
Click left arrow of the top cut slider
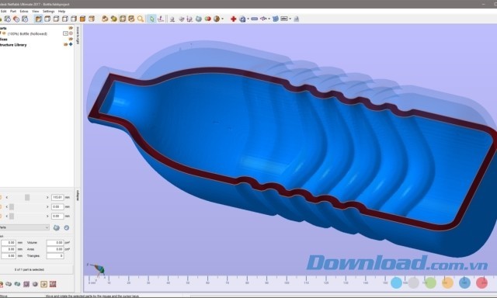pos(7,197)
